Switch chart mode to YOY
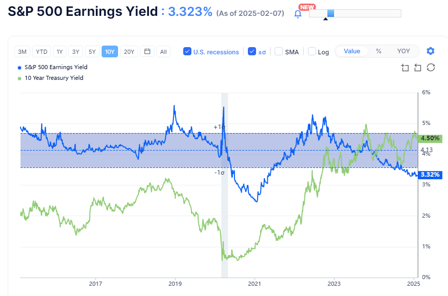448x296 pixels. click(403, 51)
